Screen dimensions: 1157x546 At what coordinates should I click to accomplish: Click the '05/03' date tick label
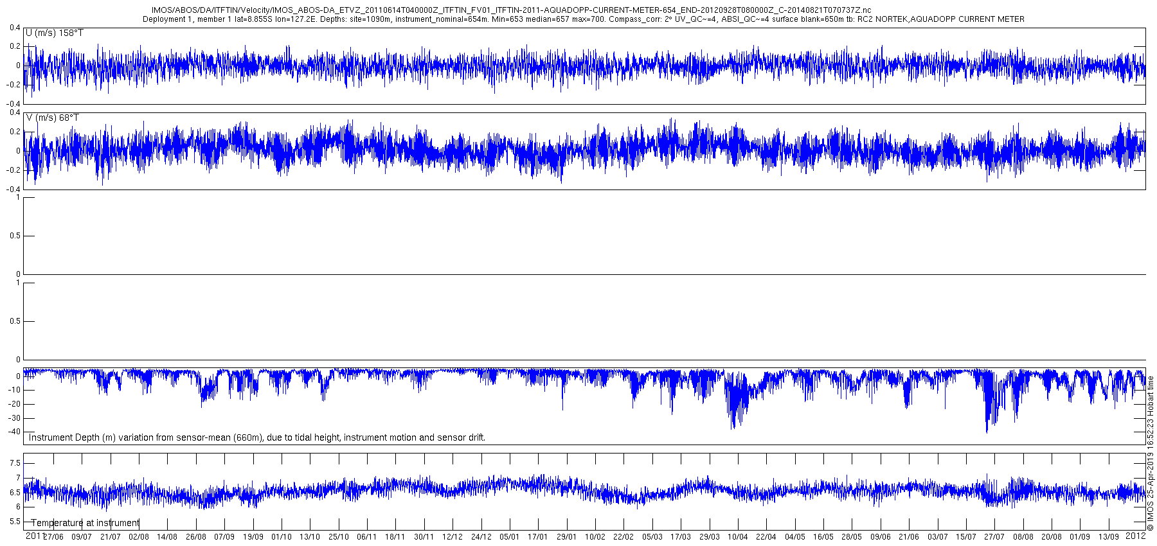tap(652, 537)
